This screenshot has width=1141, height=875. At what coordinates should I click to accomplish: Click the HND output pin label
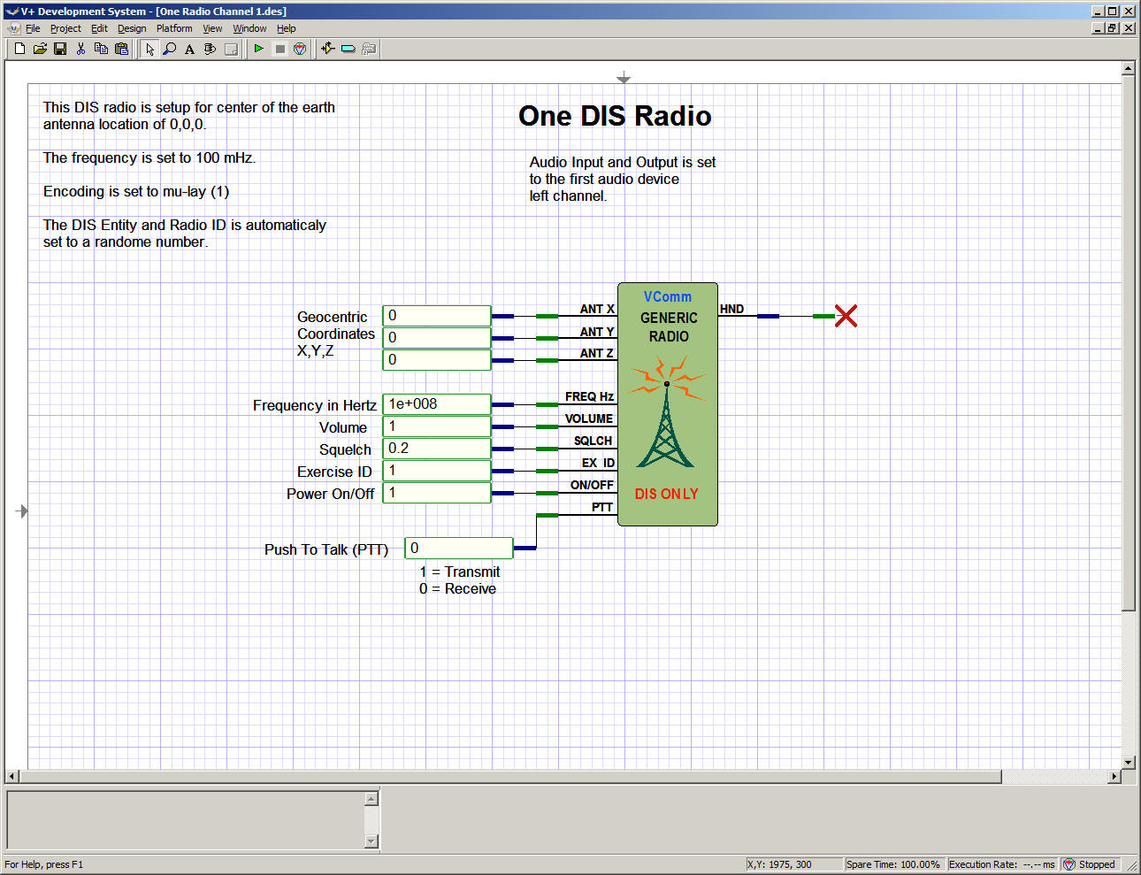731,309
